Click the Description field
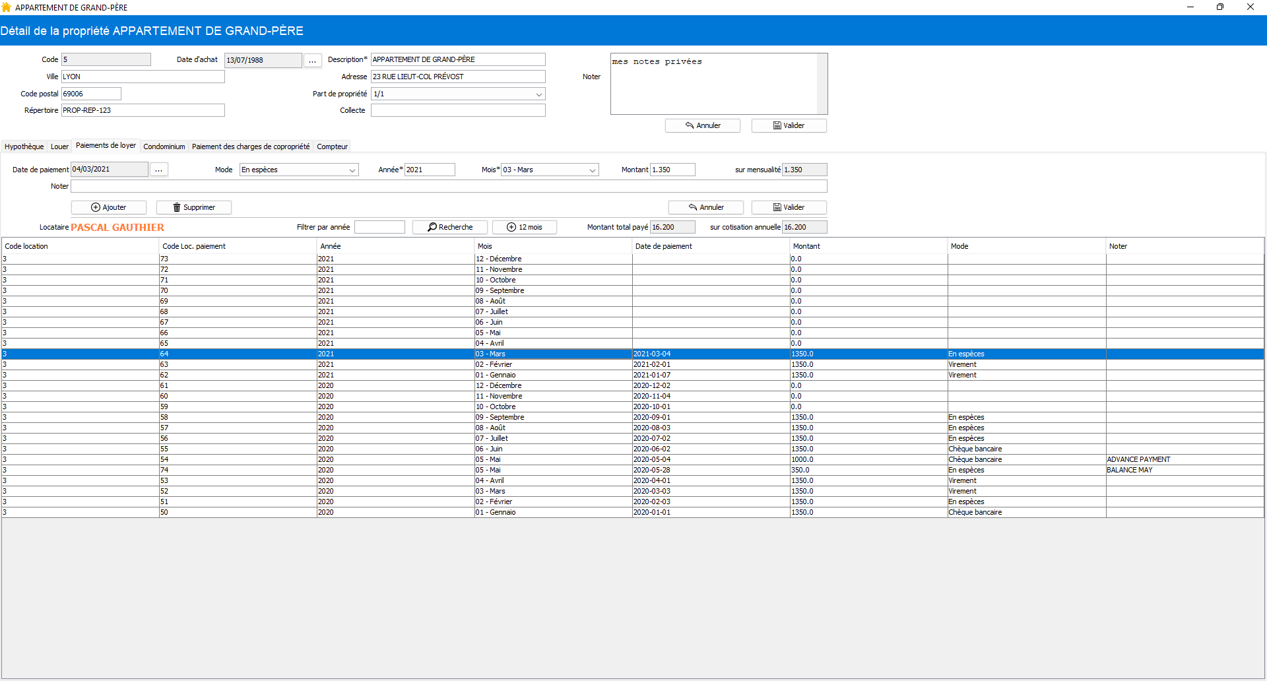 point(458,59)
